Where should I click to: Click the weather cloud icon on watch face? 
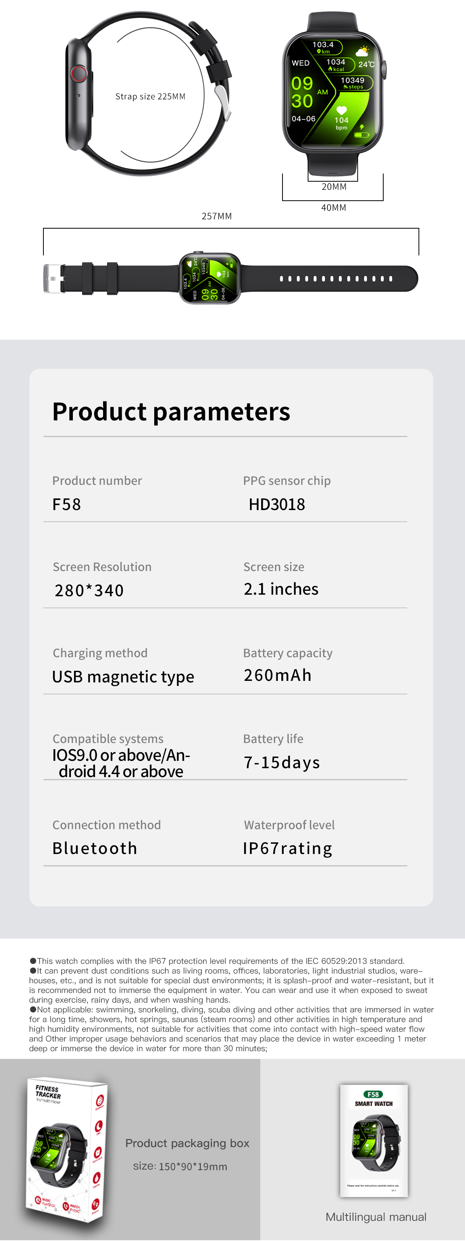tap(362, 51)
